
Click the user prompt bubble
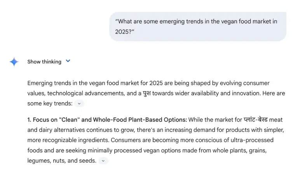pyautogui.click(x=197, y=26)
